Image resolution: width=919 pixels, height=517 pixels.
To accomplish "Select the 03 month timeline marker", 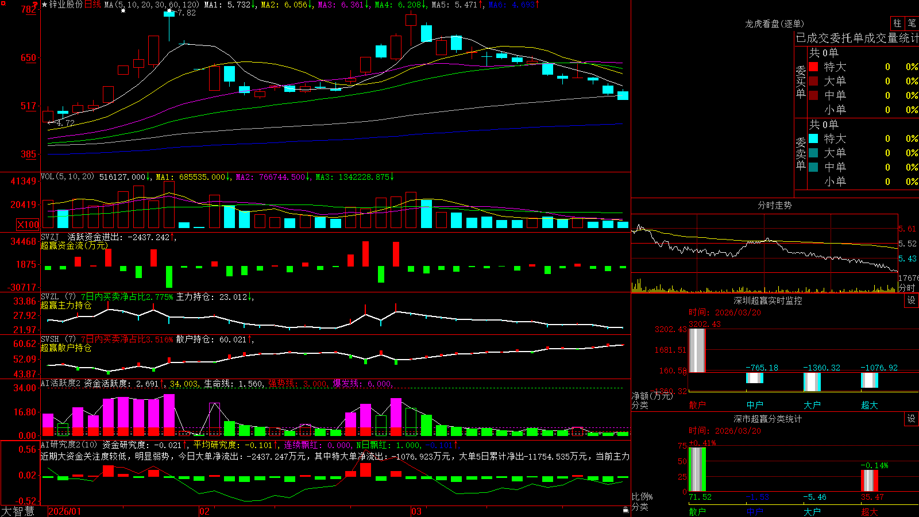I will (x=416, y=511).
